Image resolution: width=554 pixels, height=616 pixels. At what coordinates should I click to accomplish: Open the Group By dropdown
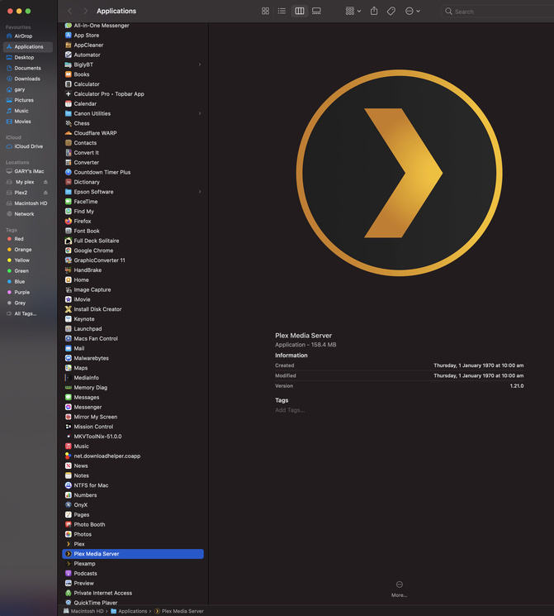click(x=353, y=11)
